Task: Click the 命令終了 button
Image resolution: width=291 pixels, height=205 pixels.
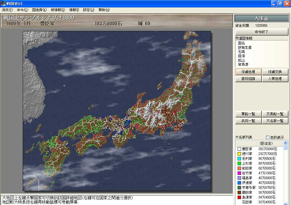Action: coord(262,32)
